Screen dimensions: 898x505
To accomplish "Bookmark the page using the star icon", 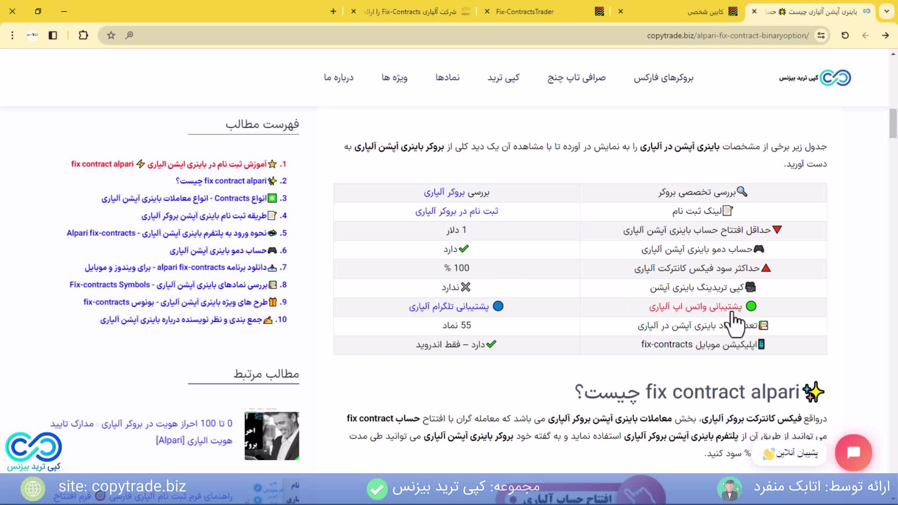I will pos(111,35).
